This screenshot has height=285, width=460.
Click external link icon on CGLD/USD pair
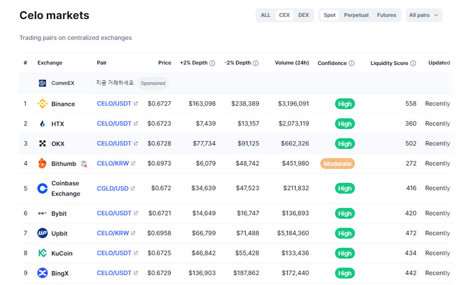pos(133,188)
